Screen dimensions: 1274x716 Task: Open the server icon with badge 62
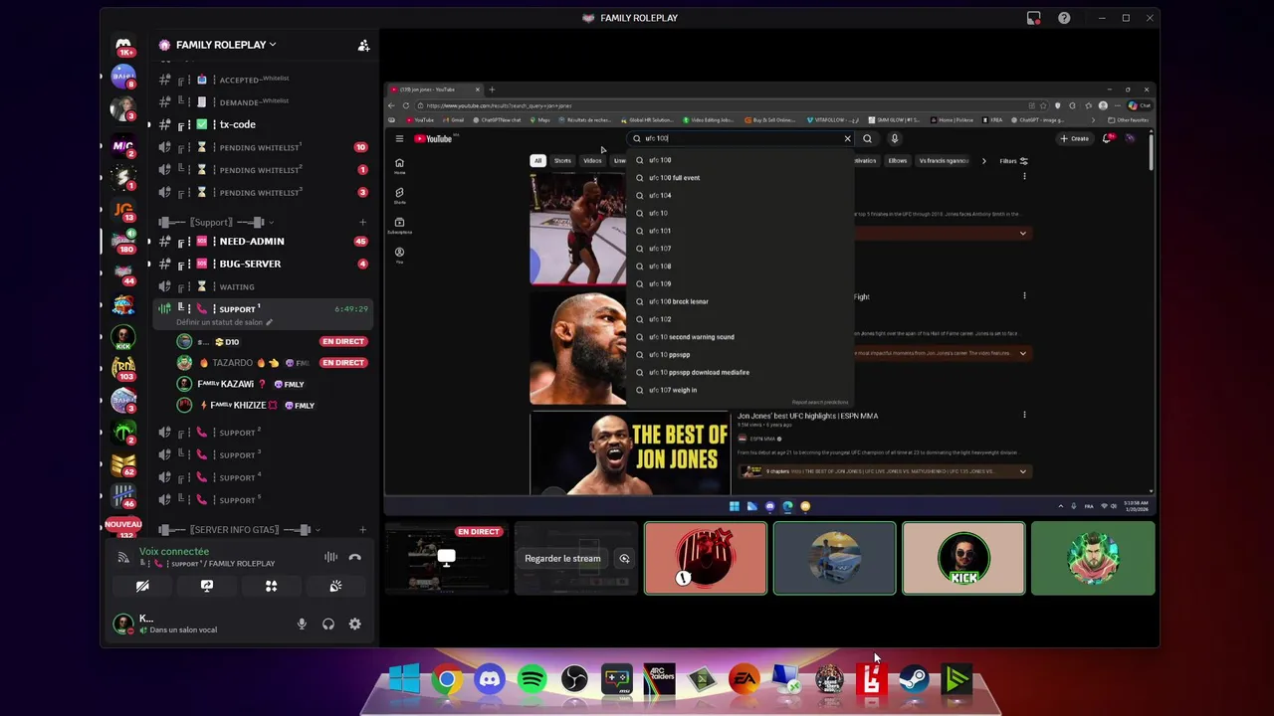coord(123,464)
